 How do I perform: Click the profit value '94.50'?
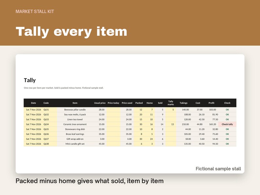[215, 144]
